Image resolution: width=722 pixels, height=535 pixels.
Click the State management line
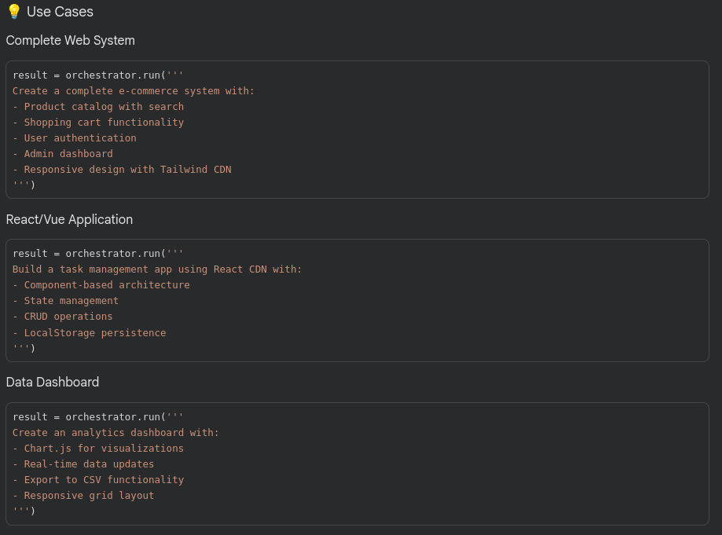(x=67, y=300)
